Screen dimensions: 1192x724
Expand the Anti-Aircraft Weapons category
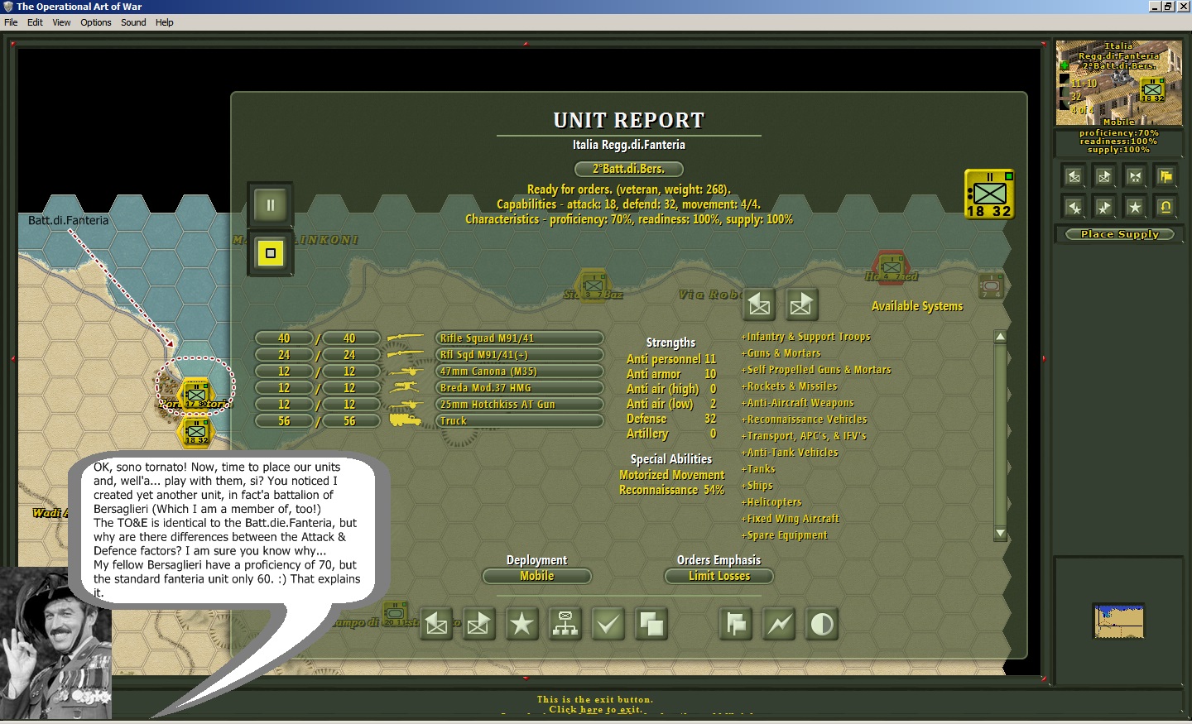point(797,403)
